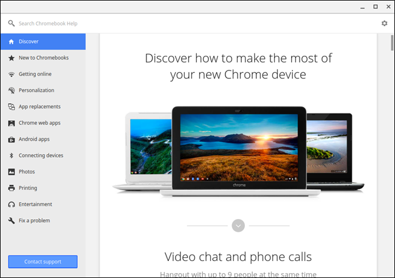Click the Android apps bag icon
Image resolution: width=395 pixels, height=278 pixels.
(x=12, y=140)
